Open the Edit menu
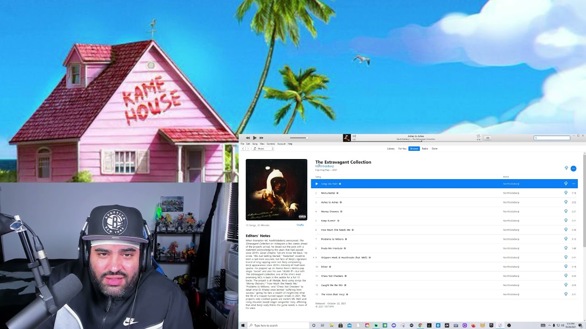Image resolution: width=586 pixels, height=329 pixels. click(248, 144)
